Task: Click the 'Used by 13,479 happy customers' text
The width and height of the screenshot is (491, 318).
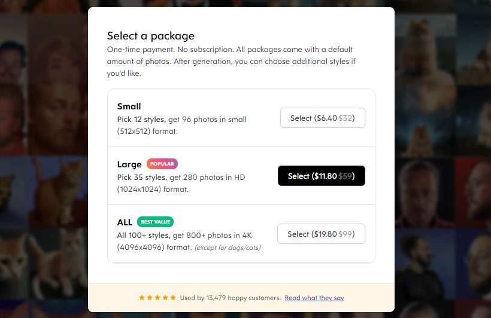Action: (230, 298)
